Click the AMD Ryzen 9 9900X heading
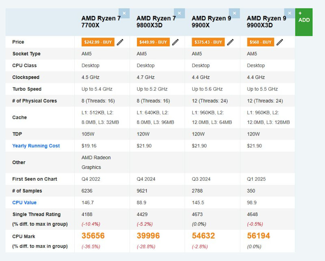The image size is (325, 261). [x=211, y=22]
